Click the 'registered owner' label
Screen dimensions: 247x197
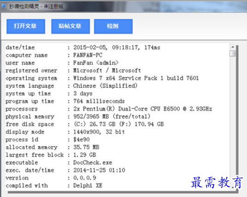pyautogui.click(x=31, y=71)
